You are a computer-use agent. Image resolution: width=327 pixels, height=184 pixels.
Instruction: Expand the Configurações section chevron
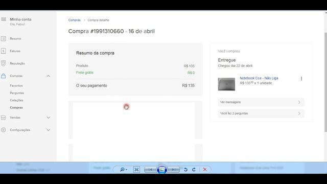coord(48,130)
